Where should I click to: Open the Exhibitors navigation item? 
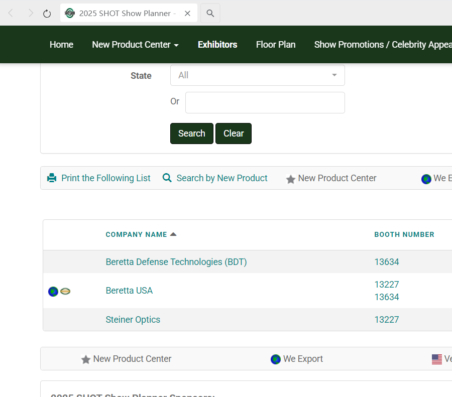point(217,45)
